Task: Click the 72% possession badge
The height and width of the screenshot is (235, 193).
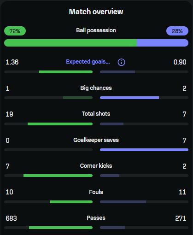Action: (x=15, y=31)
